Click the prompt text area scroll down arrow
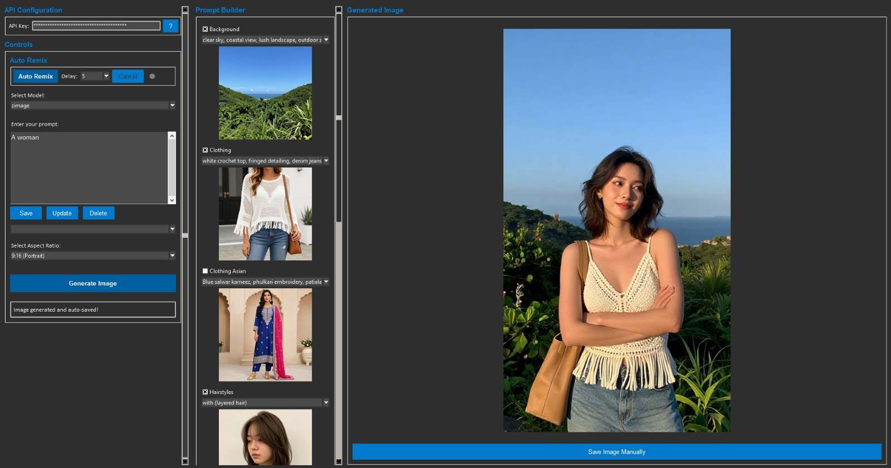891x468 pixels. coord(172,200)
